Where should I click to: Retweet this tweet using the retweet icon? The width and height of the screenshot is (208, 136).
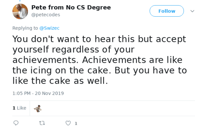coord(42,123)
